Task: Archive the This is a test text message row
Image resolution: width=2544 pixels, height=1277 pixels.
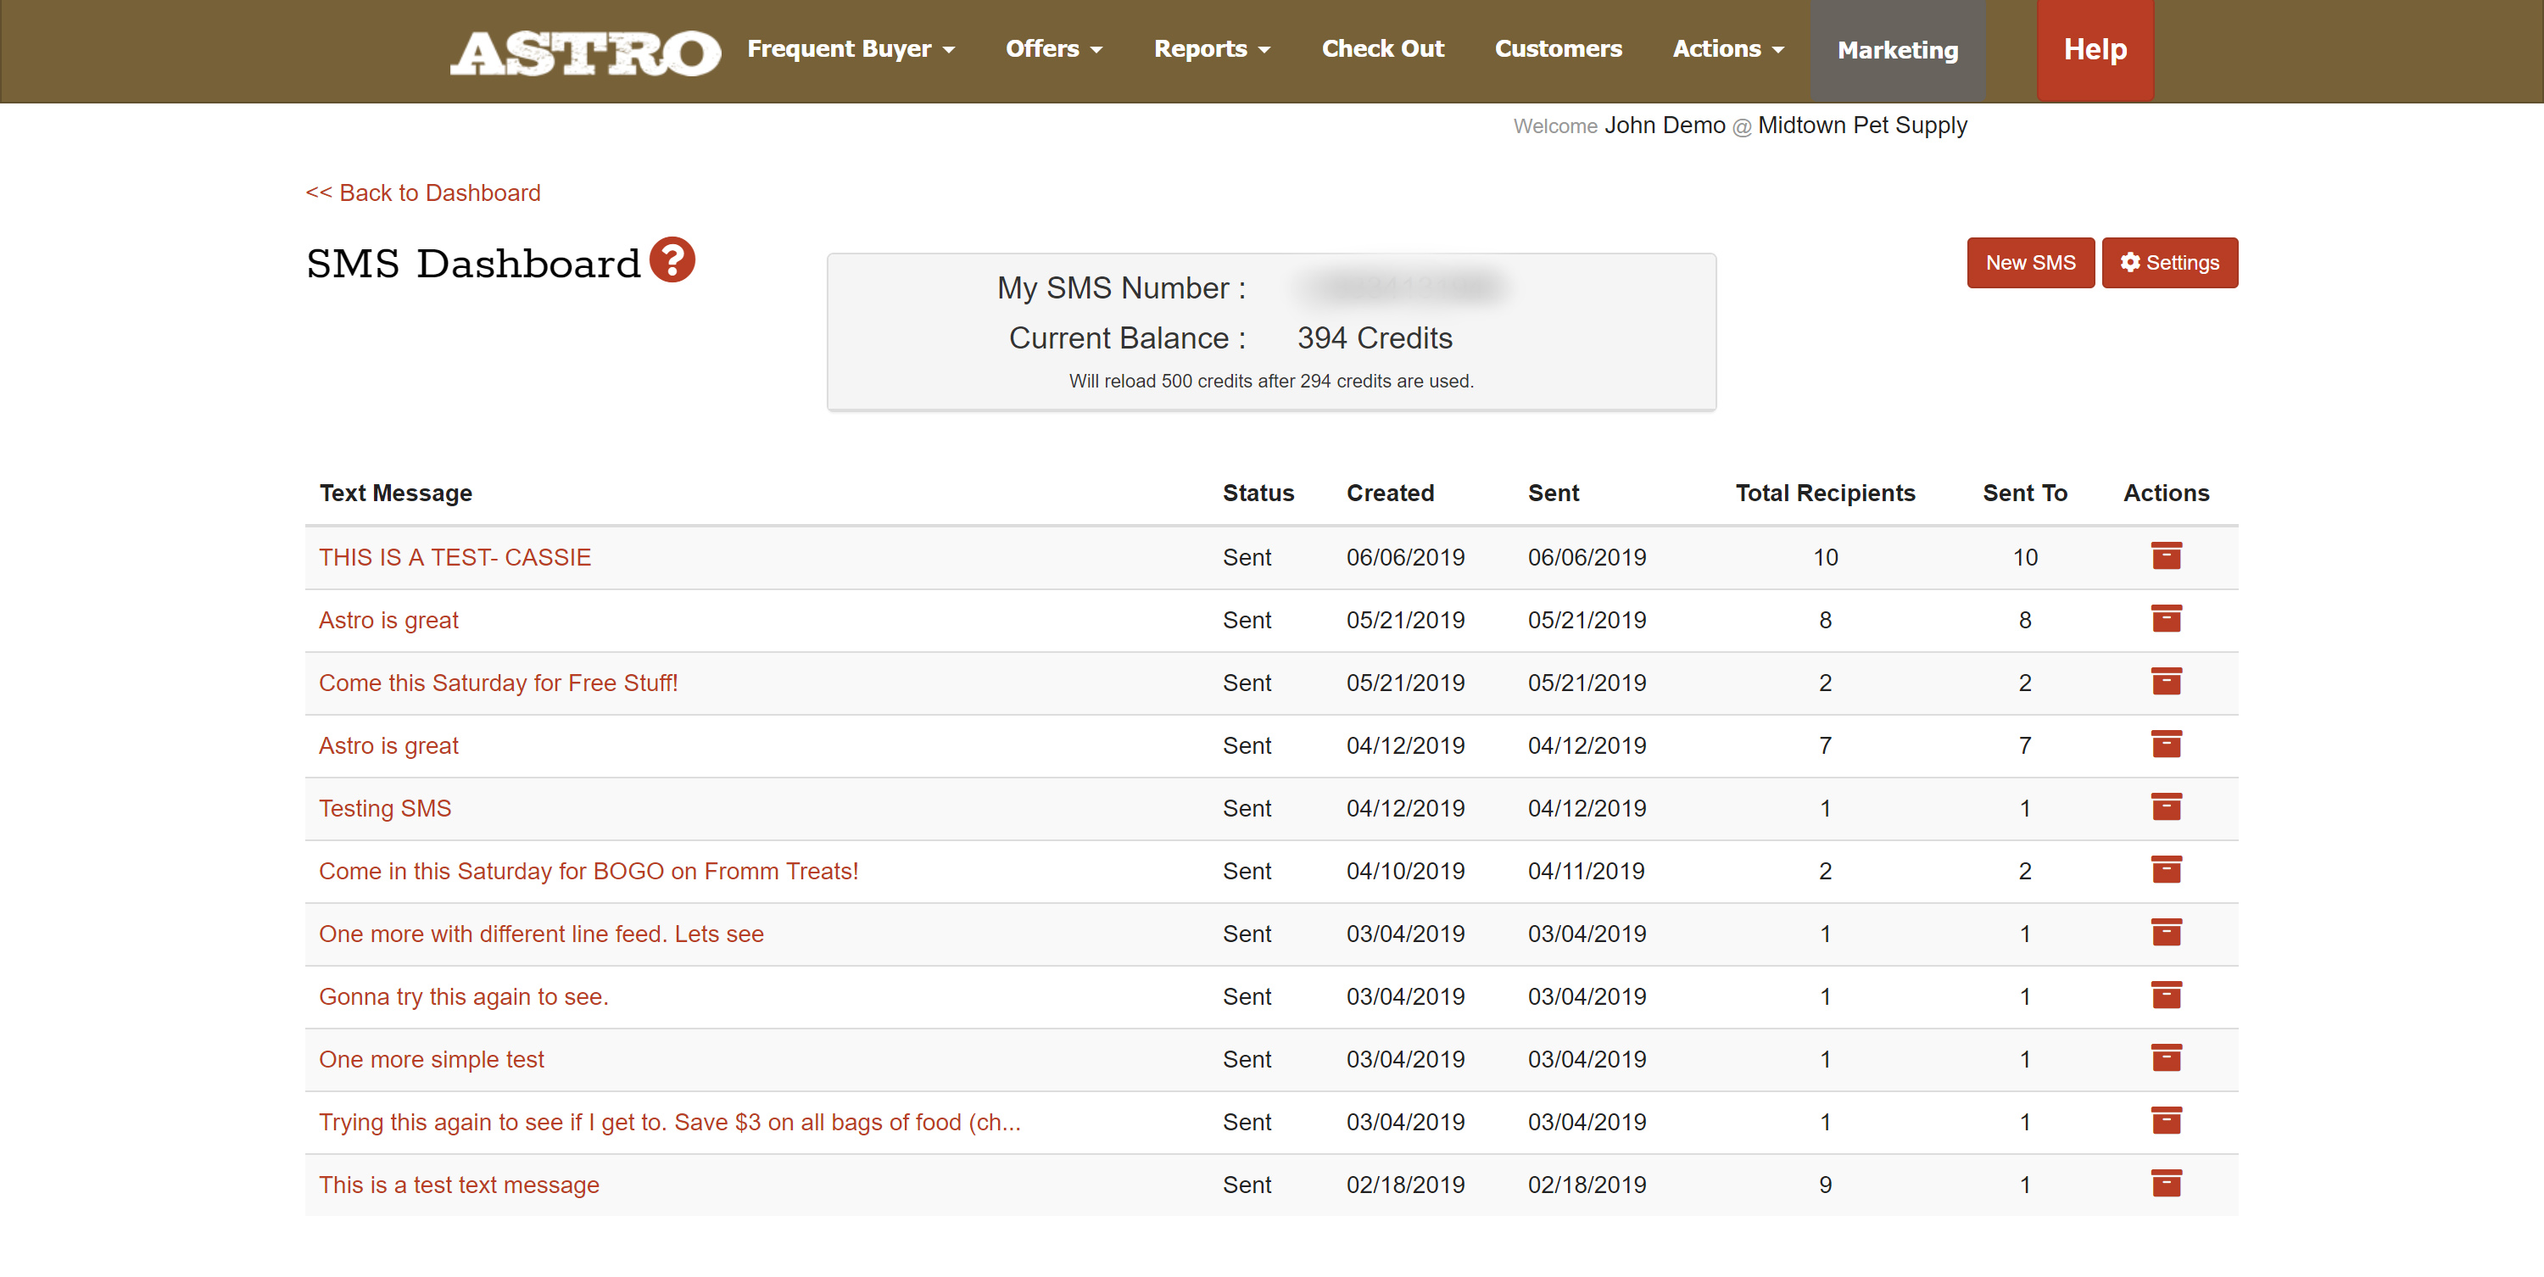Action: pyautogui.click(x=2165, y=1183)
